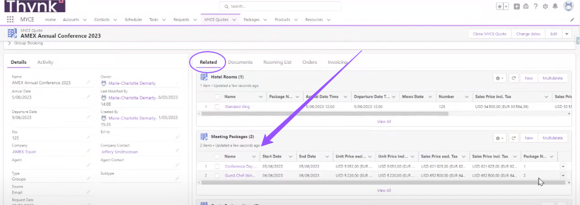Screen dimensions: 580x205
Task: Click the navigation bar edit pencil
Action: point(572,19)
